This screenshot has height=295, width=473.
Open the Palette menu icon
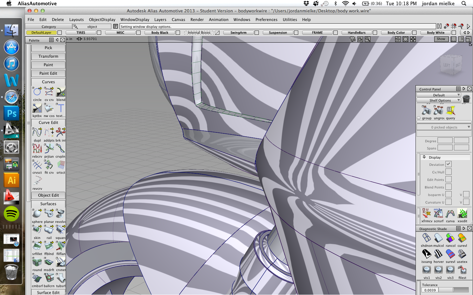tap(51, 40)
